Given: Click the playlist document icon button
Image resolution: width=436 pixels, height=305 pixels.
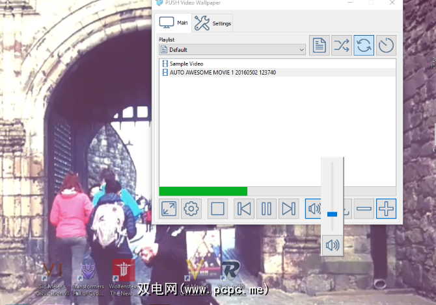Looking at the screenshot, I should point(320,45).
